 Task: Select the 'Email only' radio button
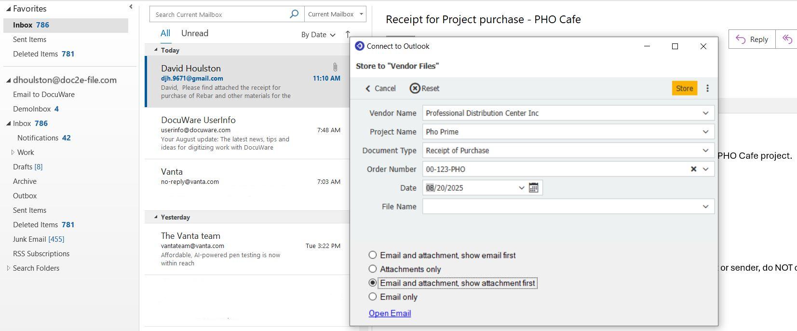click(372, 297)
